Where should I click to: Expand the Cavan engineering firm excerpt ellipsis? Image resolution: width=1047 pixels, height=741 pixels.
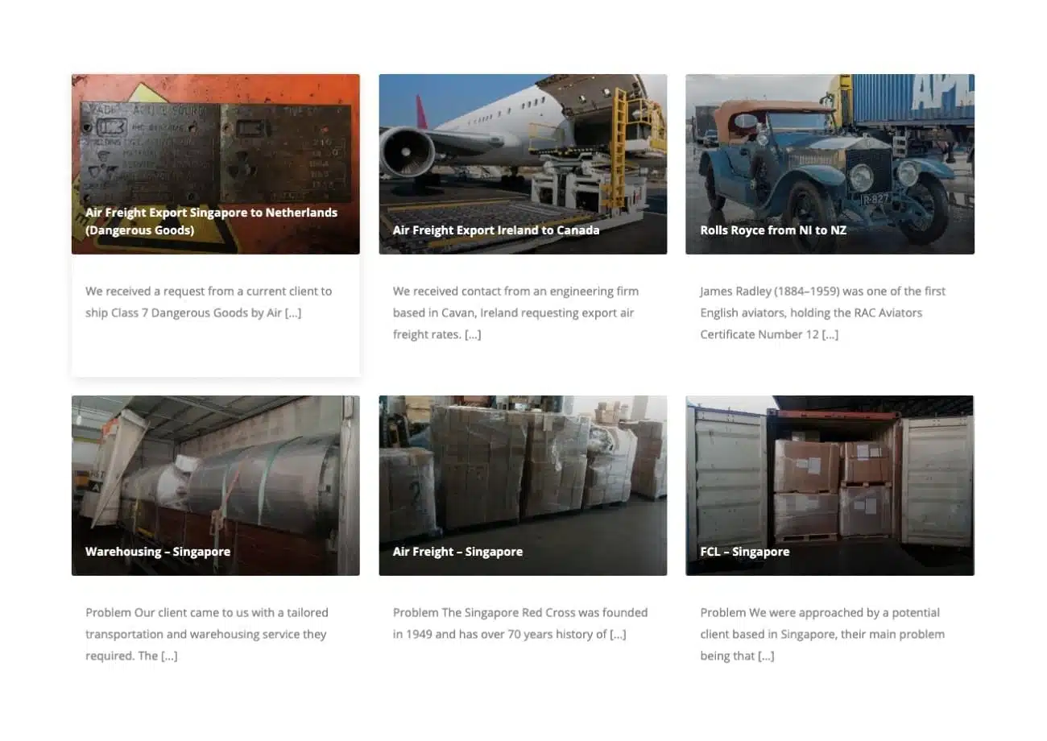pyautogui.click(x=473, y=335)
